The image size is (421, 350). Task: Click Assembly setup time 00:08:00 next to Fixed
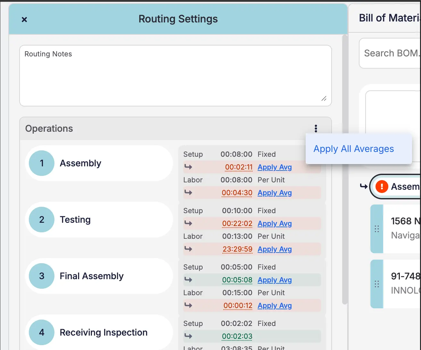coord(236,154)
